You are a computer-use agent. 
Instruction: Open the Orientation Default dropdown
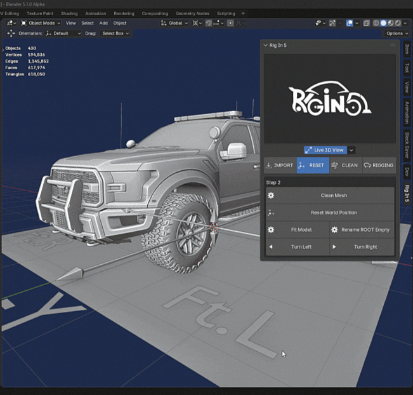click(63, 34)
